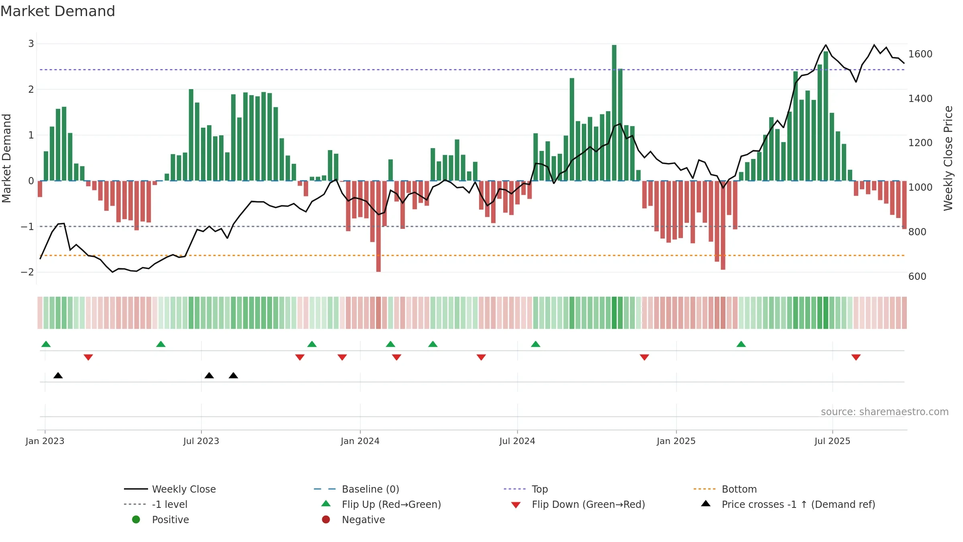Click red Flip Down triangle in legend

pos(516,505)
